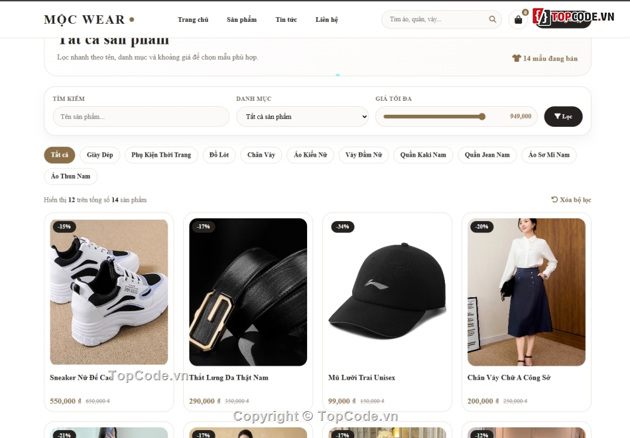Image resolution: width=630 pixels, height=438 pixels.
Task: Click the search magnifier icon in header
Action: (x=492, y=19)
